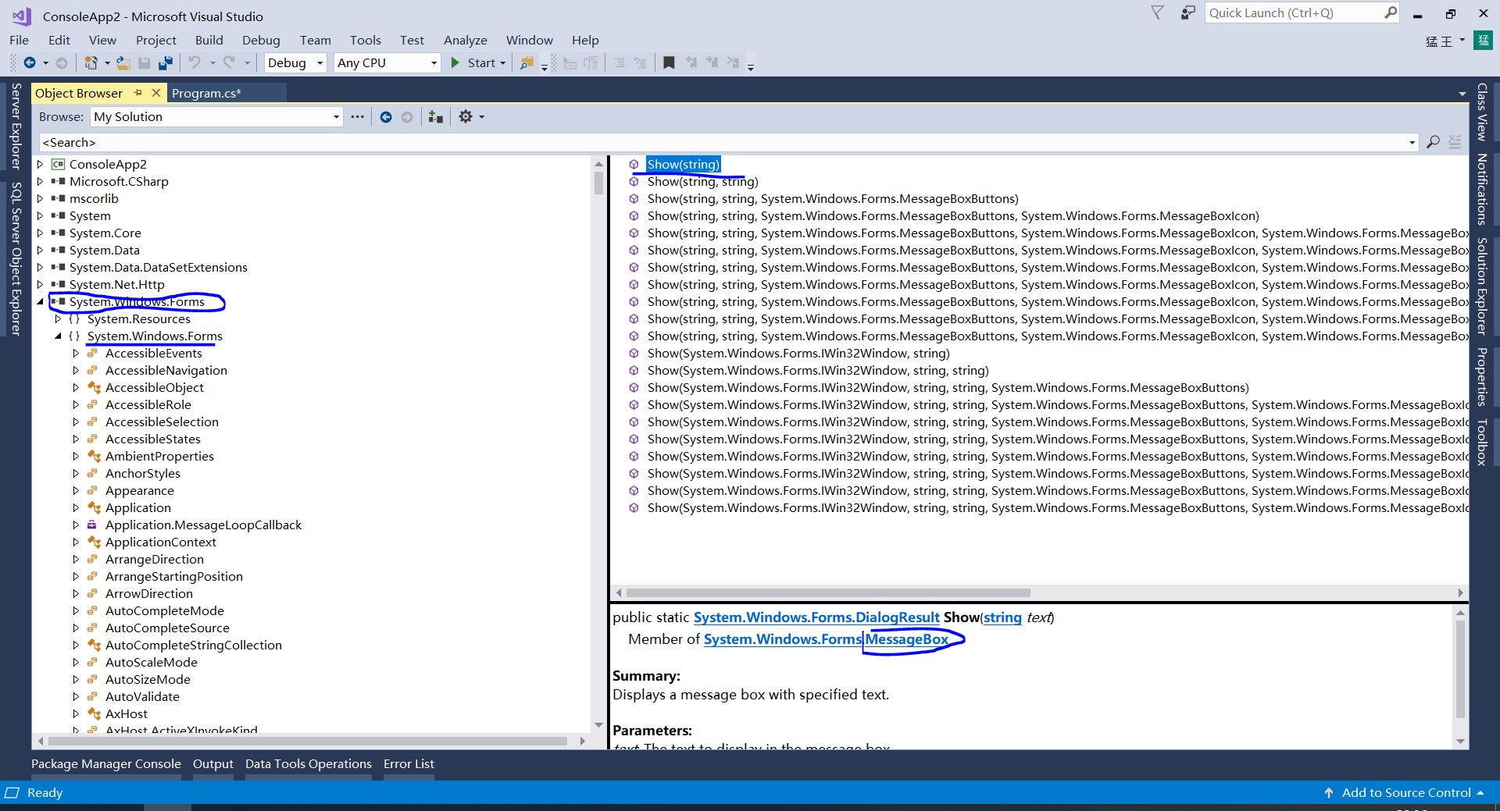Open the Browse My Solution dropdown
Image resolution: width=1500 pixels, height=811 pixels.
(337, 117)
